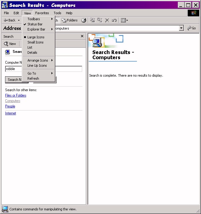Select the Large Icons view option
This screenshot has width=201, height=214.
click(x=39, y=37)
